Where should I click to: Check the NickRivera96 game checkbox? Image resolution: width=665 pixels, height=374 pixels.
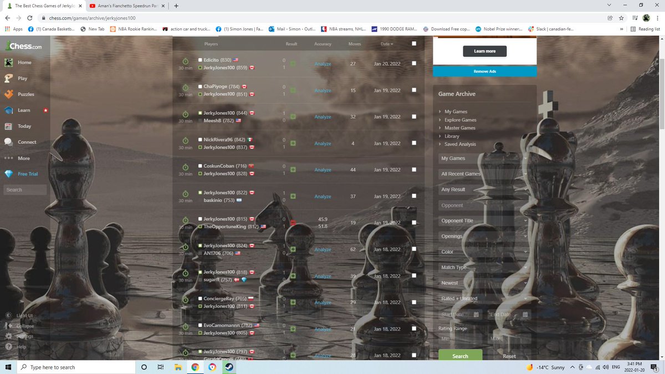[414, 144]
